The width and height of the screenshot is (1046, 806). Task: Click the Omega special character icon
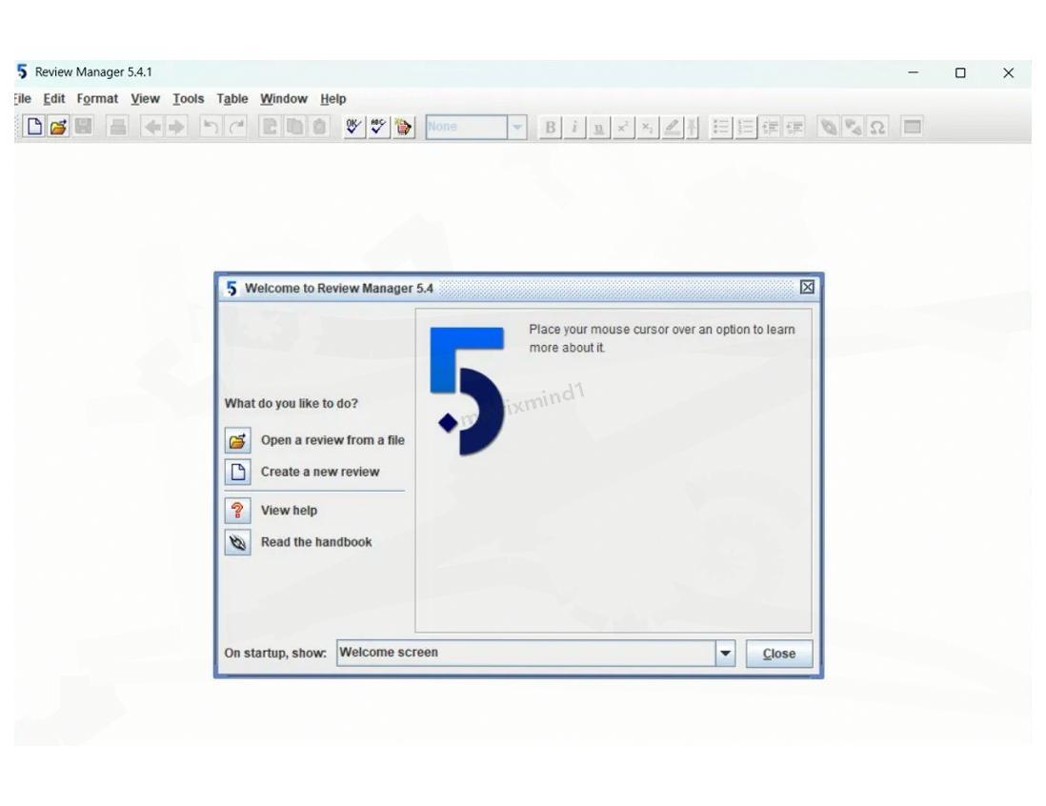coord(878,128)
